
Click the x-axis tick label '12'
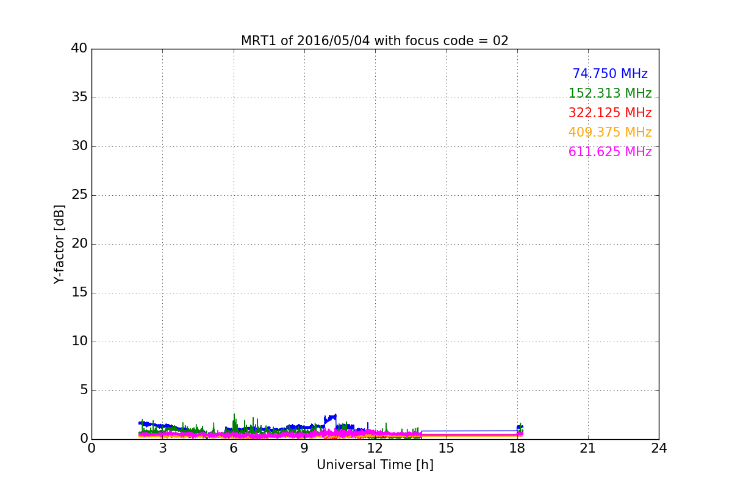coord(375,448)
